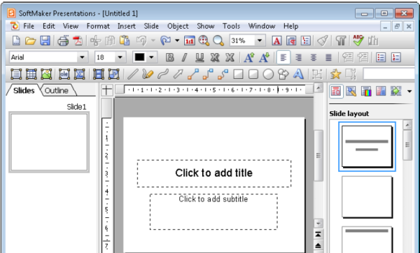
Task: Enable left text alignment
Action: click(x=283, y=57)
